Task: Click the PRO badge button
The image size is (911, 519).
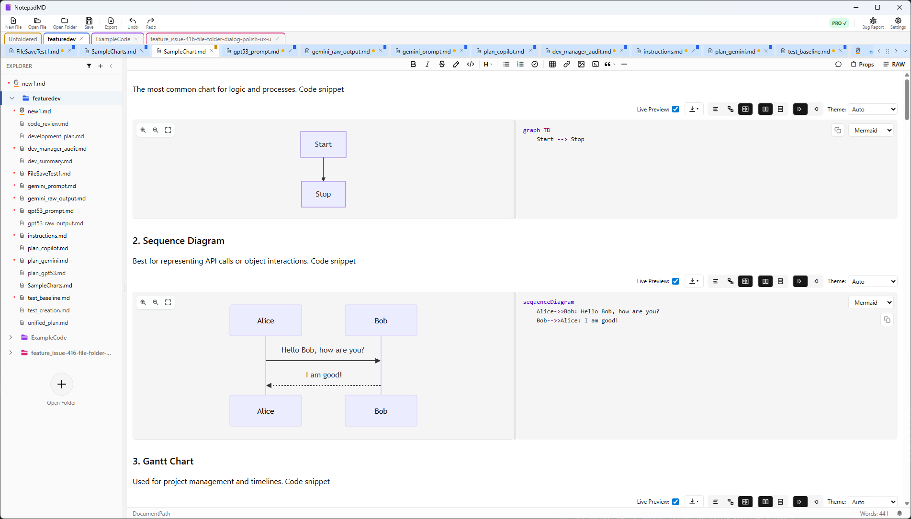Action: pos(839,23)
